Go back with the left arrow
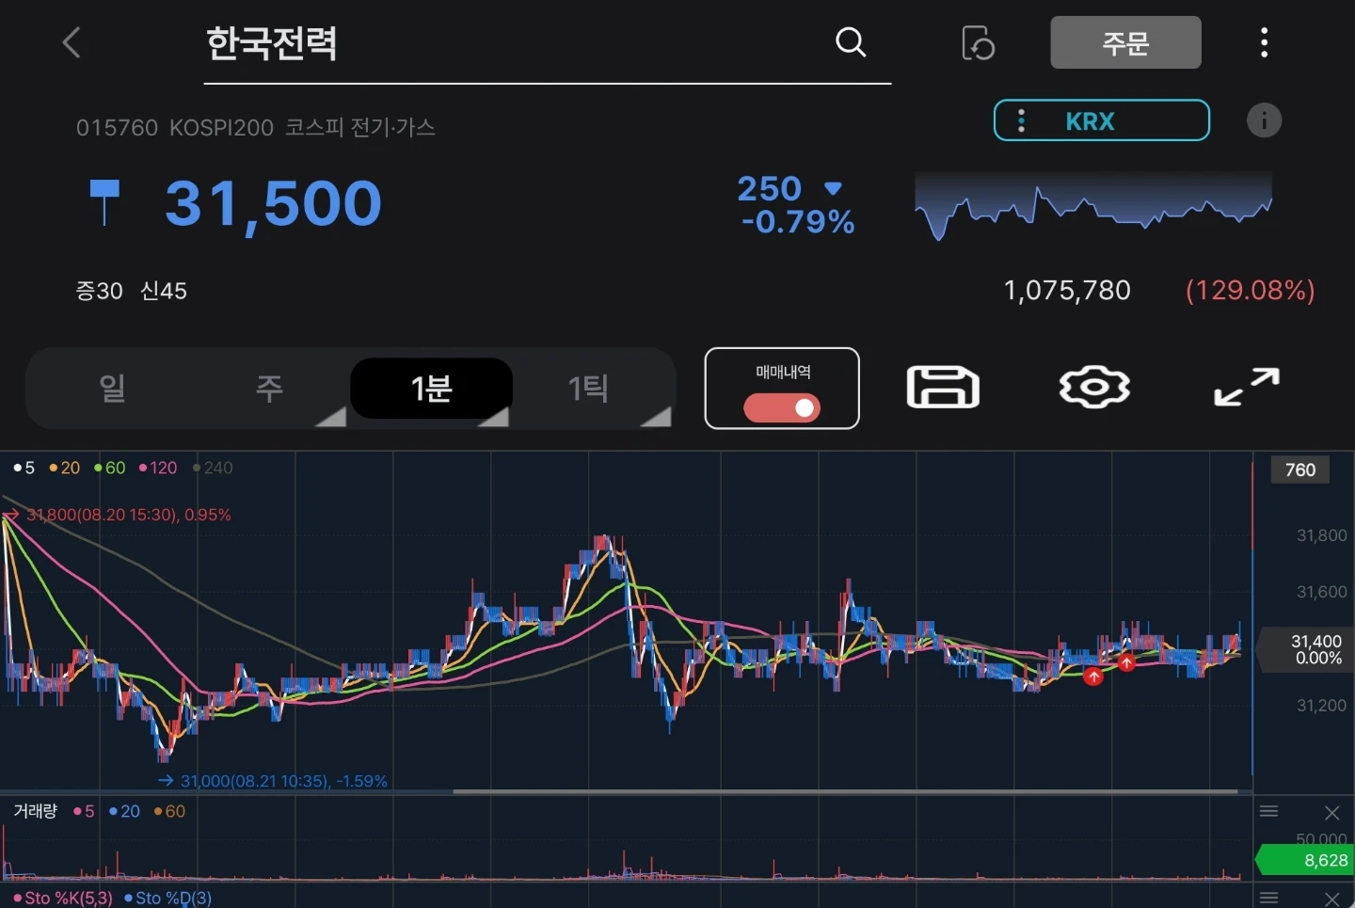Viewport: 1355px width, 908px height. coord(72,42)
